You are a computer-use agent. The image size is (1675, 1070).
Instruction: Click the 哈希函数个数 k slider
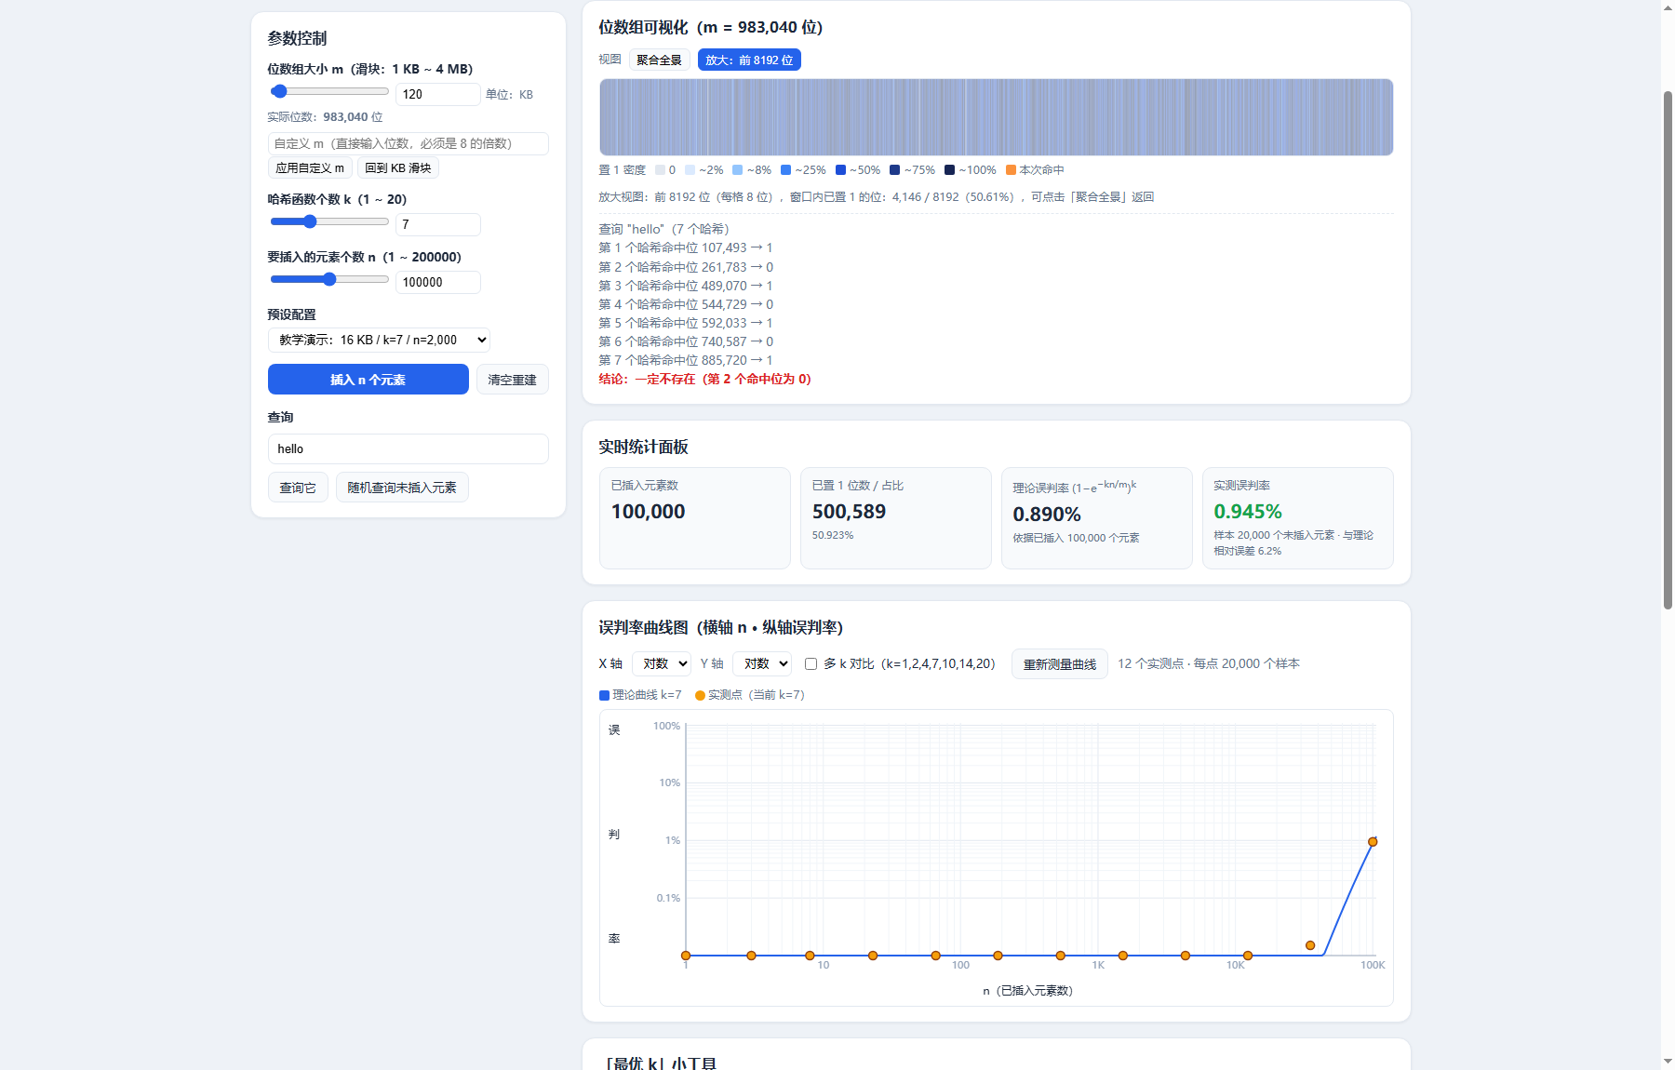coord(329,221)
